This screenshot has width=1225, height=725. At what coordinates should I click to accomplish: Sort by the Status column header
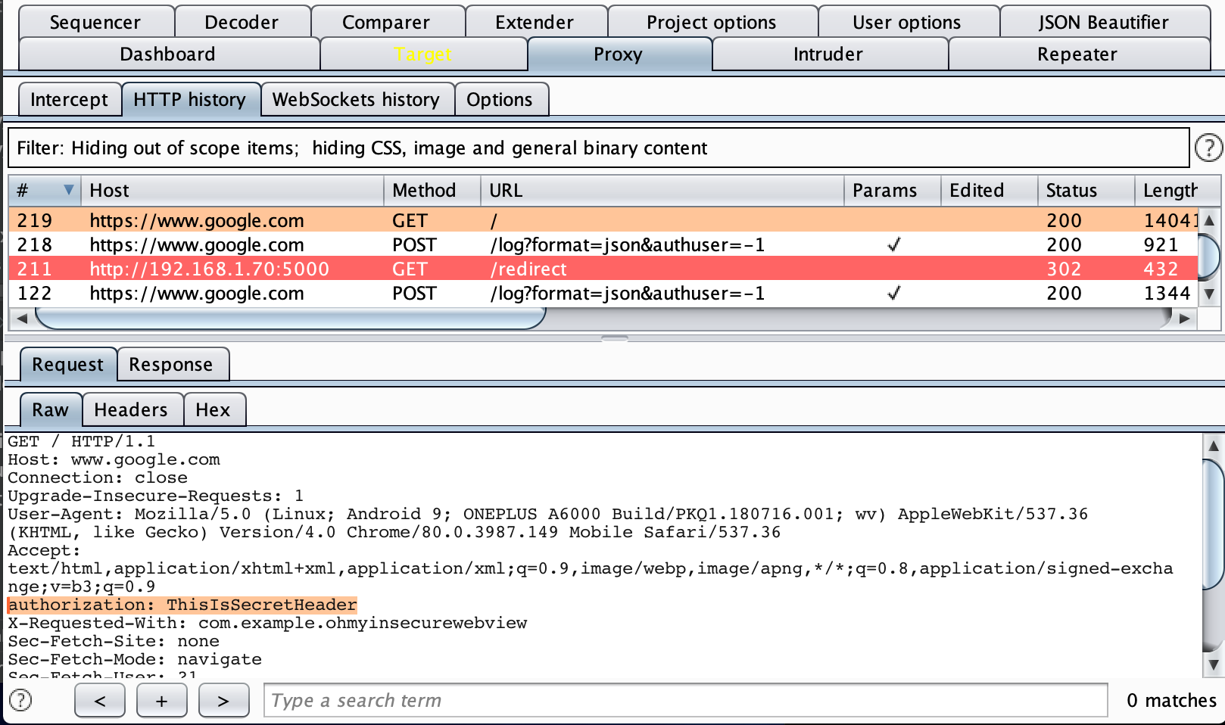(x=1086, y=190)
